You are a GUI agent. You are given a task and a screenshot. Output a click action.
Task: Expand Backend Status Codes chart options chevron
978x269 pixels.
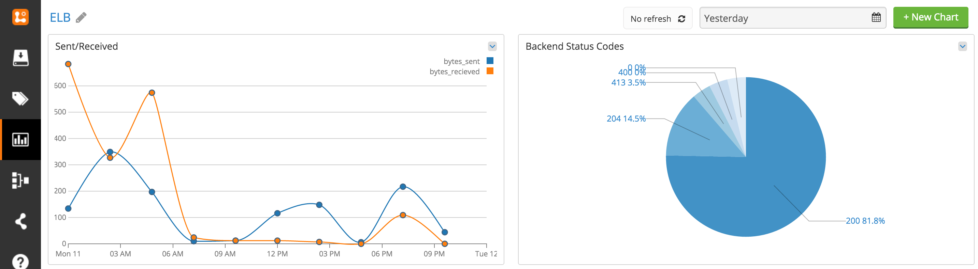point(962,47)
